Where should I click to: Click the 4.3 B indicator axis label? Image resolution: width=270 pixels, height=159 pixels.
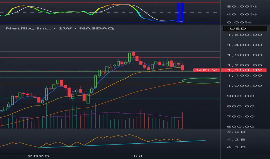(x=236, y=132)
